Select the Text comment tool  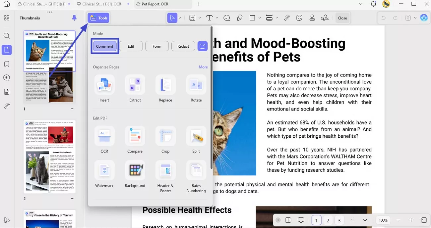[x=209, y=18]
